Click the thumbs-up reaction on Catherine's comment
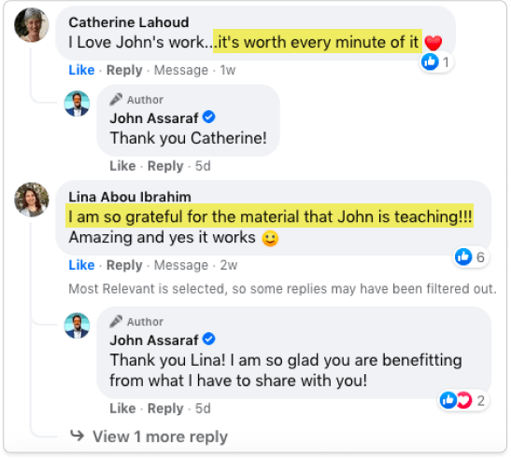The image size is (511, 459). coord(430,62)
